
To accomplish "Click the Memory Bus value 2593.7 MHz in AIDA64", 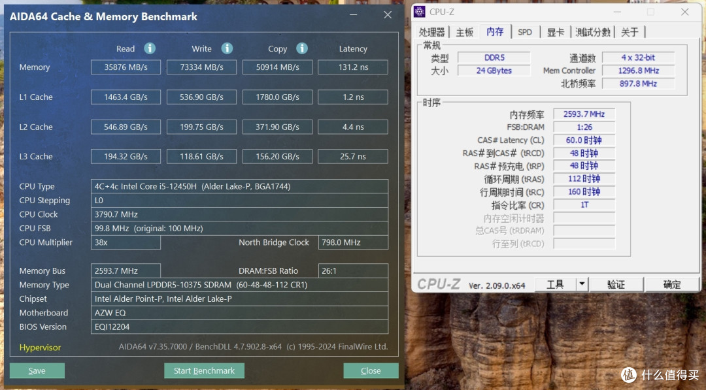I will tap(126, 271).
